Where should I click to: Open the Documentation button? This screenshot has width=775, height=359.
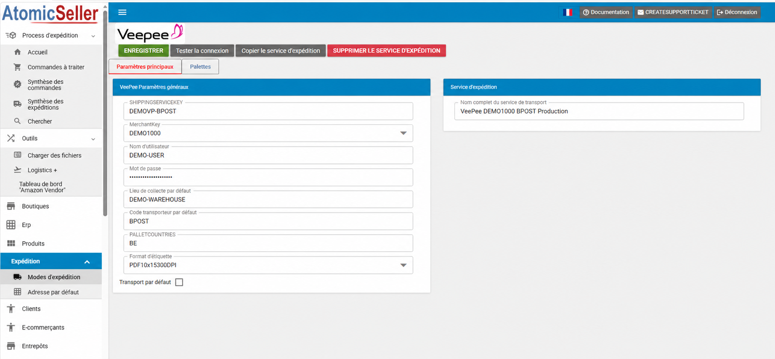pyautogui.click(x=606, y=12)
